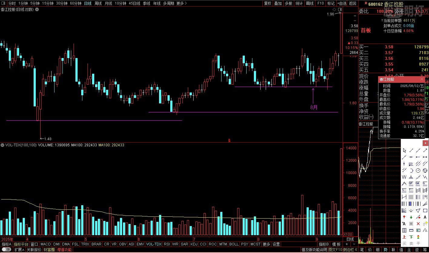This screenshot has width=429, height=253.
Task: Open the VOL-TDX indicator dropdown arrow
Action: [3, 145]
